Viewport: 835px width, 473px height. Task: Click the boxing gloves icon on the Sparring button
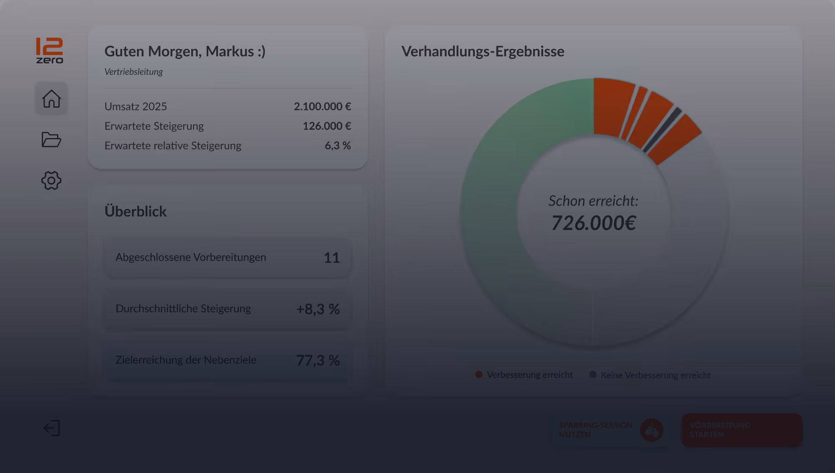(x=651, y=430)
